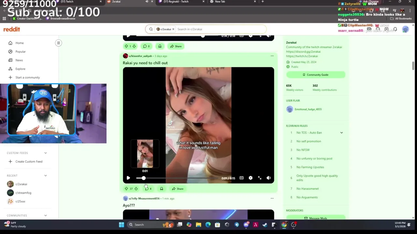Expand rule 1 No TOS - Auto Ban

341,133
